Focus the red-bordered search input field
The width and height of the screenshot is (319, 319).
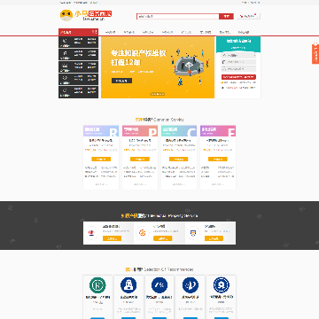pos(178,16)
